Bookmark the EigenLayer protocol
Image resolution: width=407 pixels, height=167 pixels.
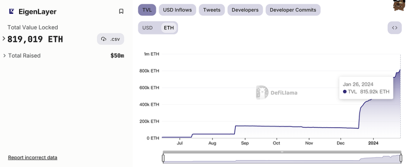click(x=121, y=11)
